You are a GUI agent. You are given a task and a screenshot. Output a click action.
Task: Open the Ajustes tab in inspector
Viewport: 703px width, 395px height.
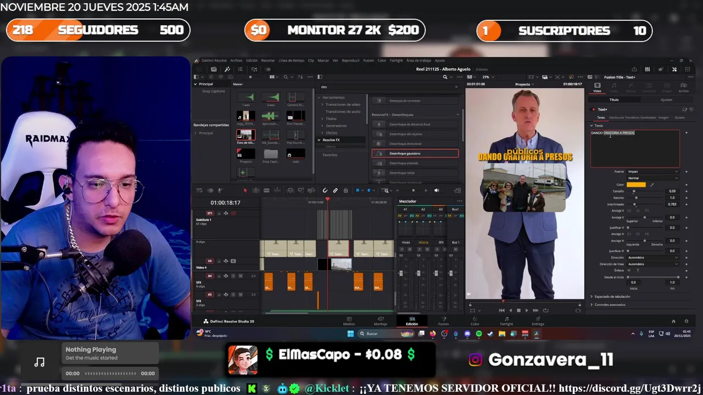pos(666,100)
